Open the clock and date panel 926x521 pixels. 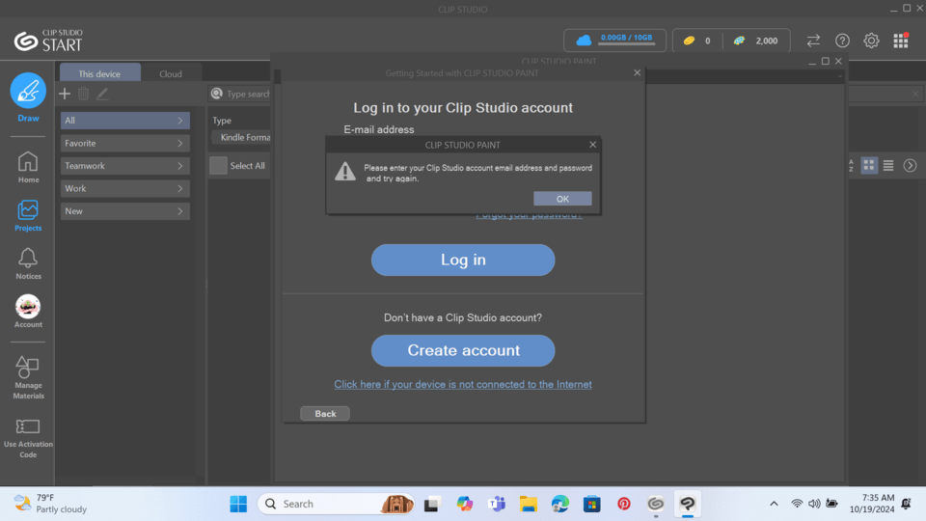coord(872,504)
